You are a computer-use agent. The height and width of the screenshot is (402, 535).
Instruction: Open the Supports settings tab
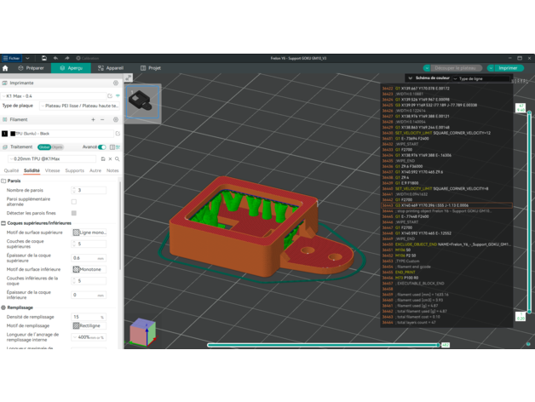coord(75,170)
